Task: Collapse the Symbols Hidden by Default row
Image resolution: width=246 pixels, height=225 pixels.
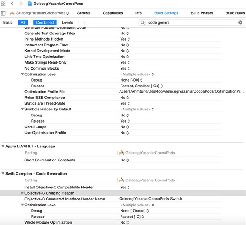Action: coord(22,109)
